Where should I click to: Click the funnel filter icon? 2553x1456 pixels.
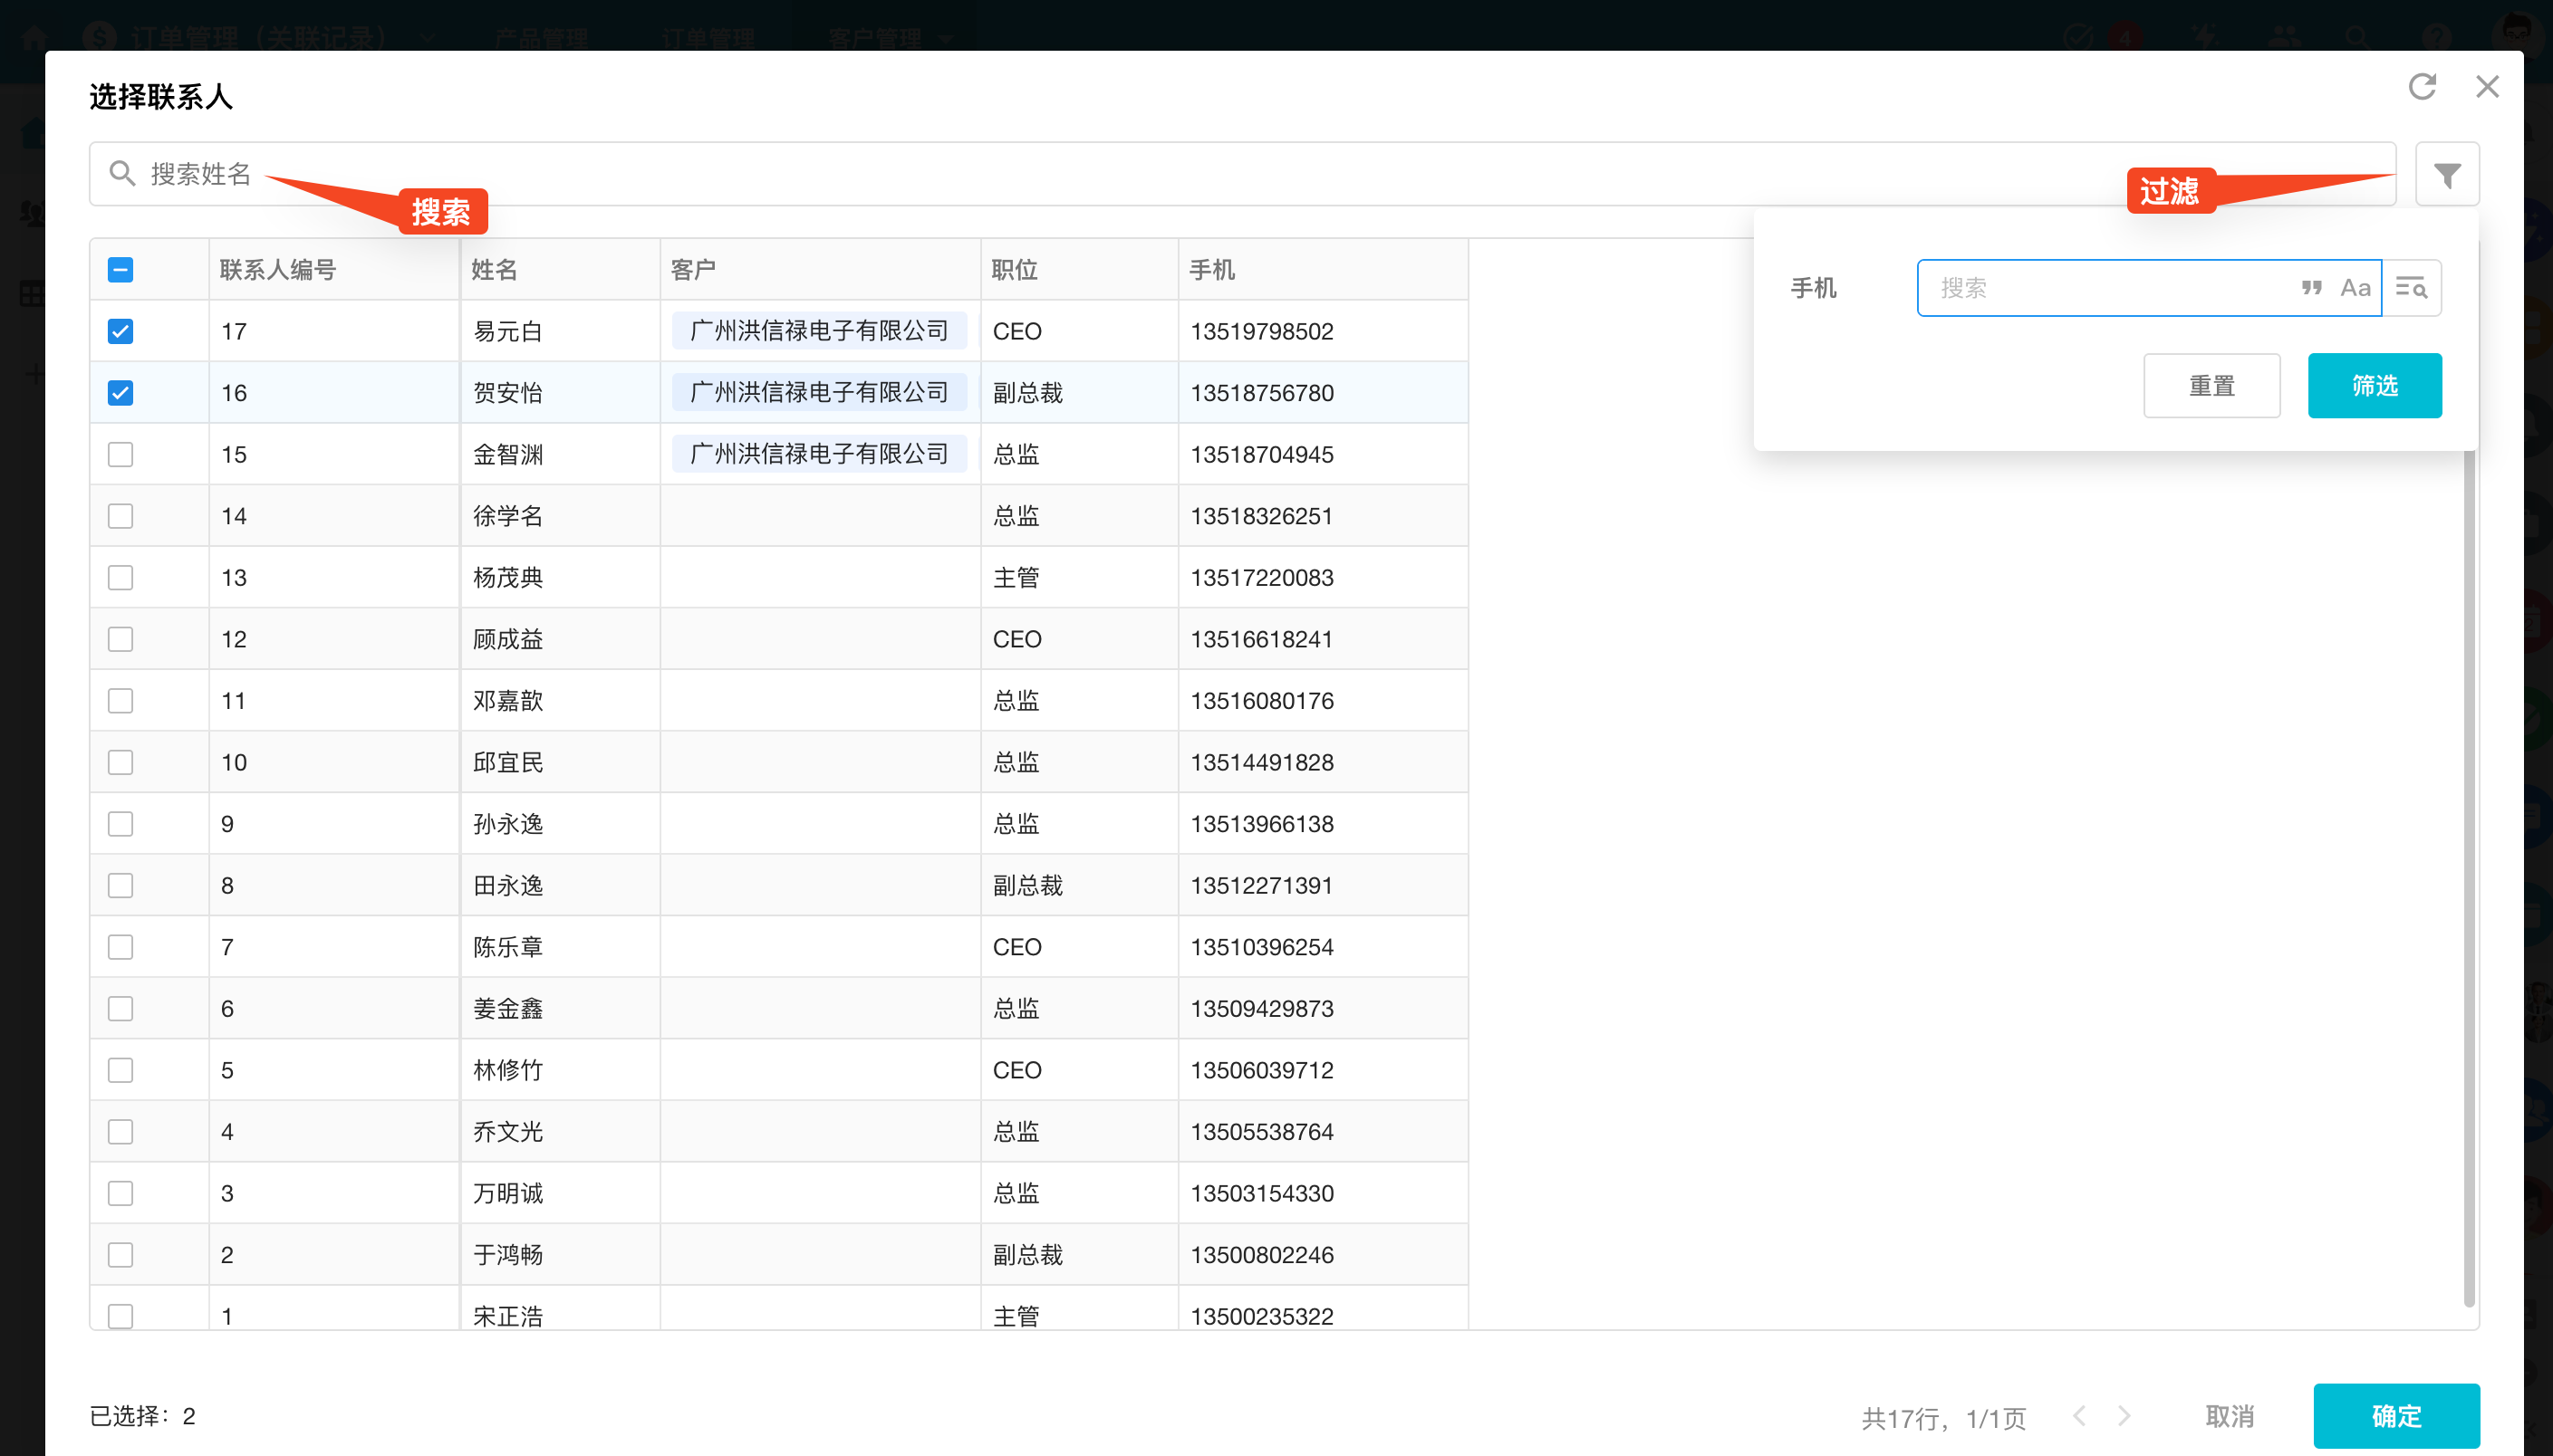2446,175
